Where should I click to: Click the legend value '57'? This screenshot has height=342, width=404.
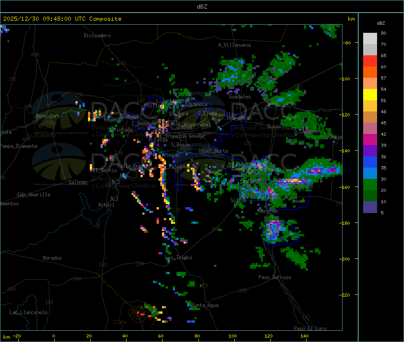point(383,78)
